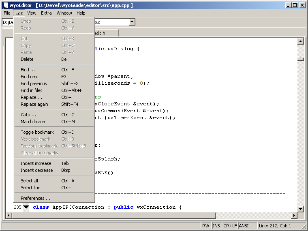The image size is (308, 231).
Task: Click the vertical scrollbar up arrow
Action: point(300,41)
